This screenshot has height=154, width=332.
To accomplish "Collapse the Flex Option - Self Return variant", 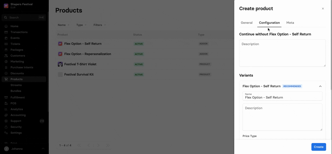I will click(x=320, y=86).
